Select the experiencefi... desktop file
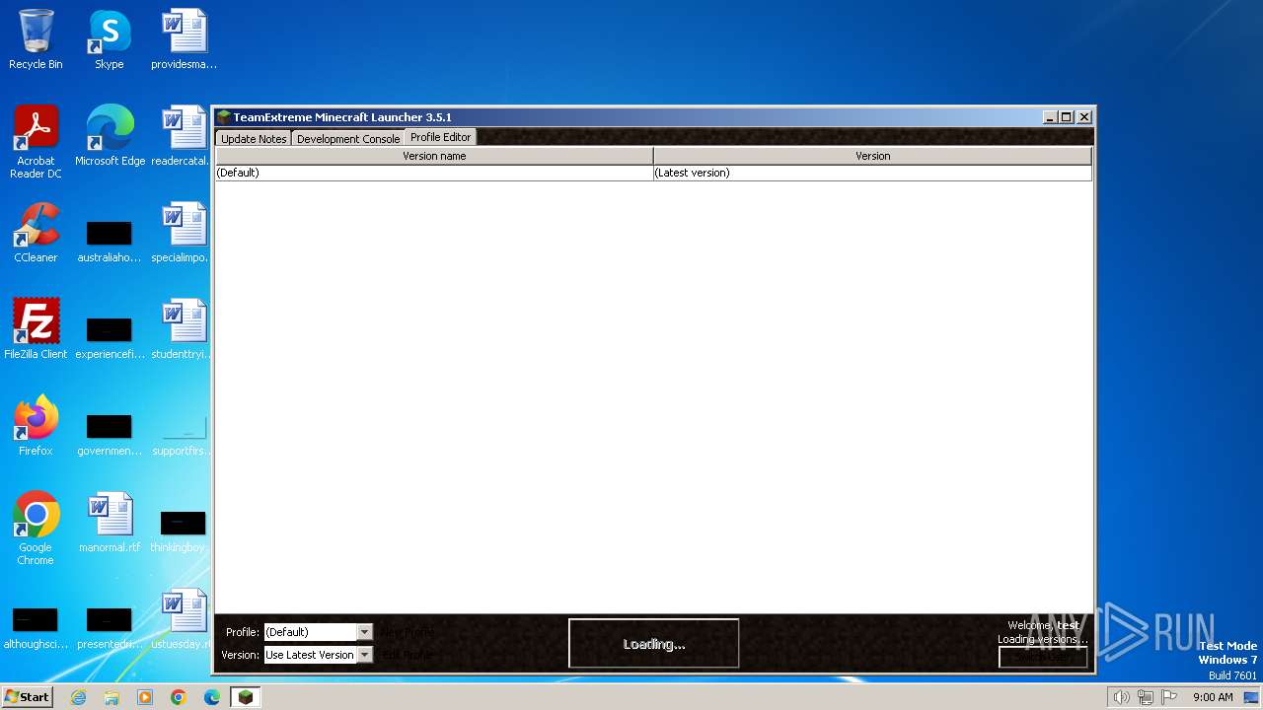The width and height of the screenshot is (1263, 710). pyautogui.click(x=110, y=338)
